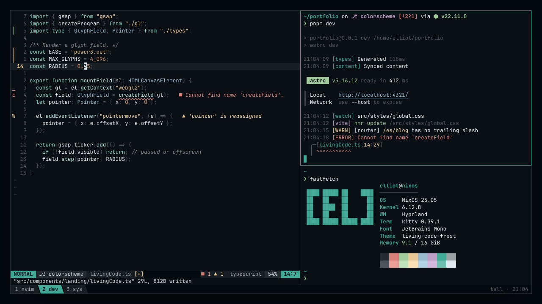Click the block cursor in dev server pane
Viewport: 542px width, 304px height.
305,159
